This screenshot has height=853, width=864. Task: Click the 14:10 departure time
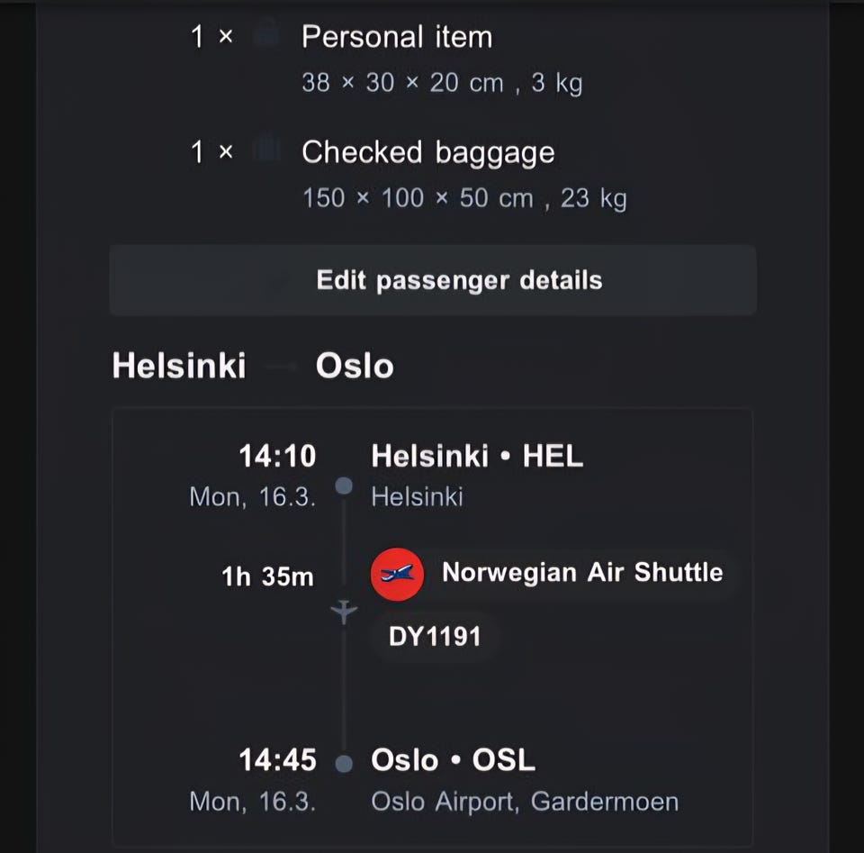tap(277, 457)
